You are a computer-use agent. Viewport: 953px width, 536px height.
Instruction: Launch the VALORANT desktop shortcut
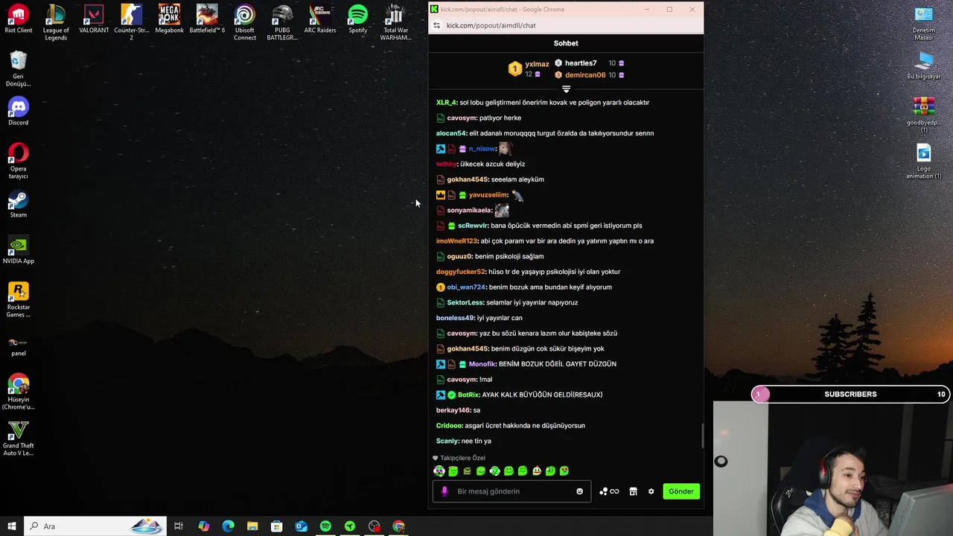94,20
